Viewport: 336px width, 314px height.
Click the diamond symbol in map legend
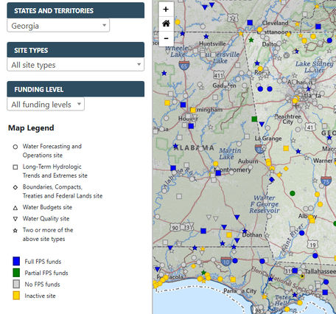pos(15,187)
